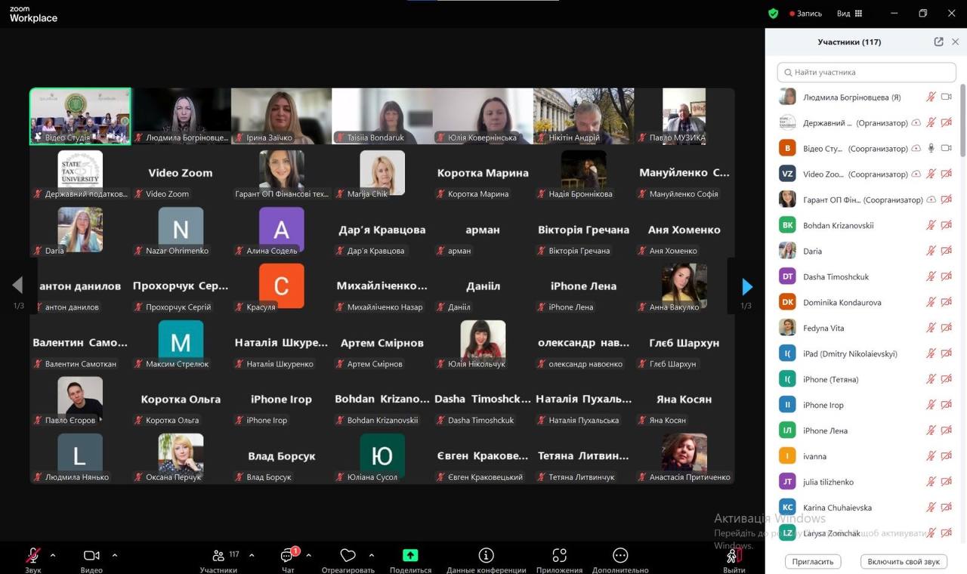Open the Вид layout dropdown
The height and width of the screenshot is (574, 967).
pyautogui.click(x=849, y=14)
